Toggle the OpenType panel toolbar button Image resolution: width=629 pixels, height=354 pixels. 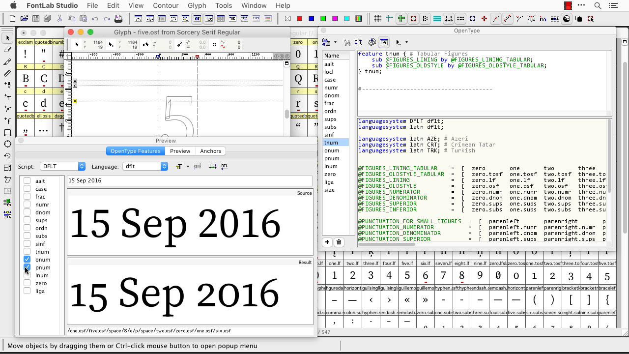click(x=197, y=19)
